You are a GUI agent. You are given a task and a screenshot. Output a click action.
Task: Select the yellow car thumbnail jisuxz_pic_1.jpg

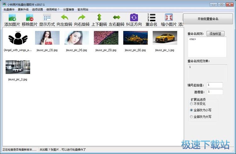pyautogui.click(x=162, y=38)
